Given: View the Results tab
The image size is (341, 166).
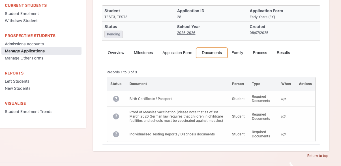Looking at the screenshot, I should pos(283,53).
